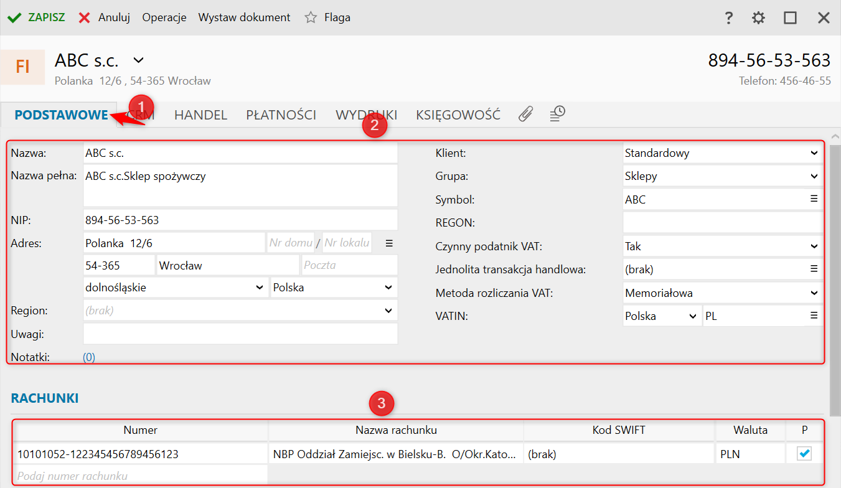Open the settings gear icon
This screenshot has width=841, height=488.
758,18
